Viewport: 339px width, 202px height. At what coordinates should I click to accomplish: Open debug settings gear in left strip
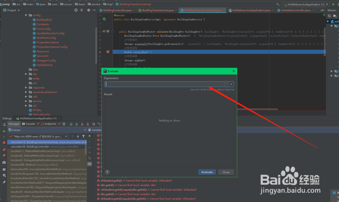(4, 176)
